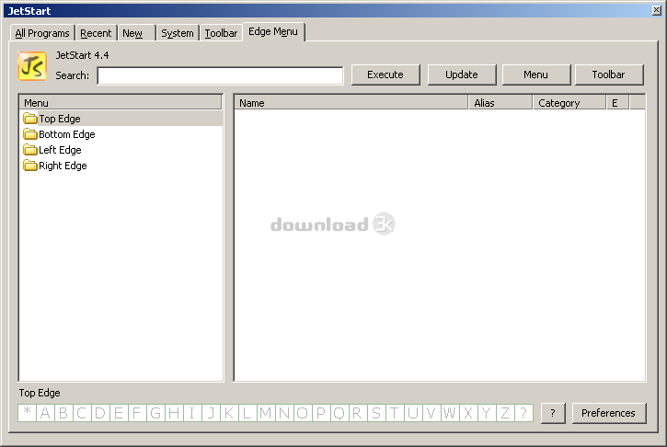Image resolution: width=667 pixels, height=447 pixels.
Task: Sort by the Category column header
Action: (569, 103)
